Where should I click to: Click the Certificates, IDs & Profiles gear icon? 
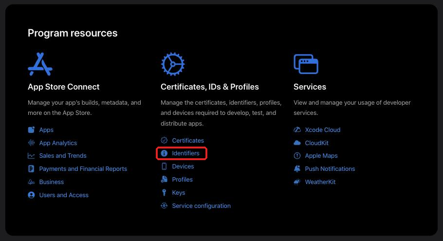pos(173,64)
